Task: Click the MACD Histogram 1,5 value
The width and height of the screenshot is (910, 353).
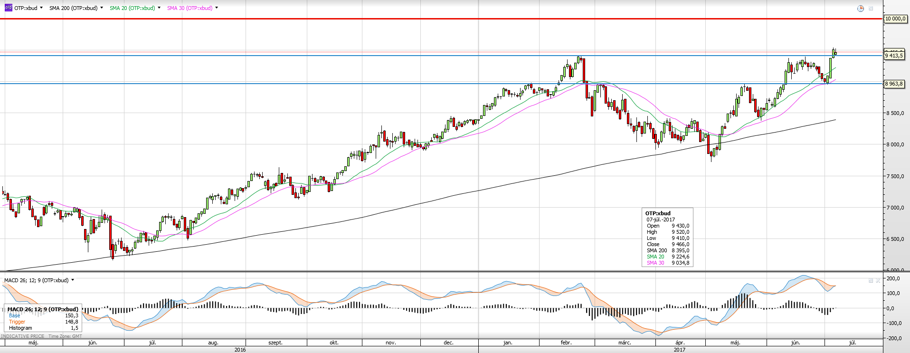Action: (75, 328)
